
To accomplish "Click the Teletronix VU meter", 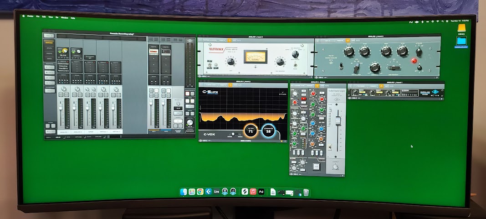I will pos(256,57).
